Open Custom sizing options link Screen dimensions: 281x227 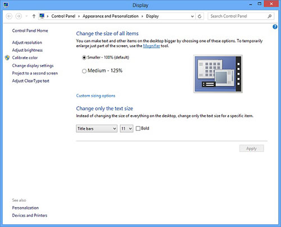point(96,96)
